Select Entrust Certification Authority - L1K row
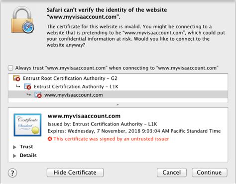The image size is (236, 184). coord(118,86)
